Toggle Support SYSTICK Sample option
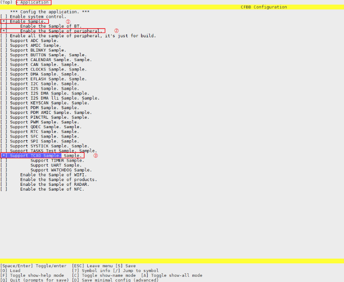This screenshot has height=282, width=344. tap(4, 146)
